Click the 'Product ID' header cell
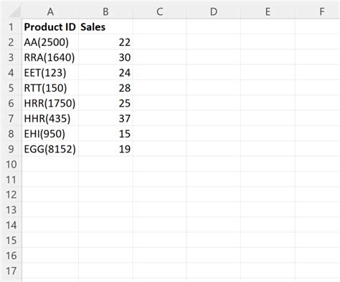Viewport: 340px width, 282px height. coord(50,26)
